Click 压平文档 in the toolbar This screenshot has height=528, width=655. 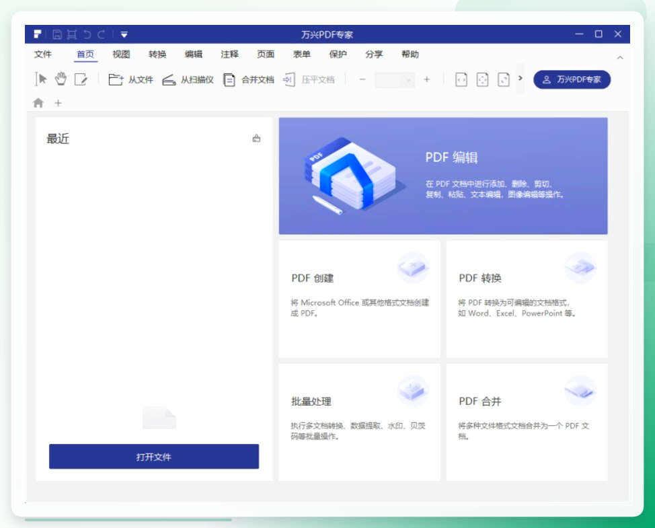click(x=309, y=79)
